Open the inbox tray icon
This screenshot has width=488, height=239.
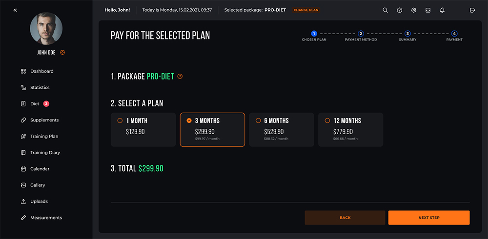428,10
